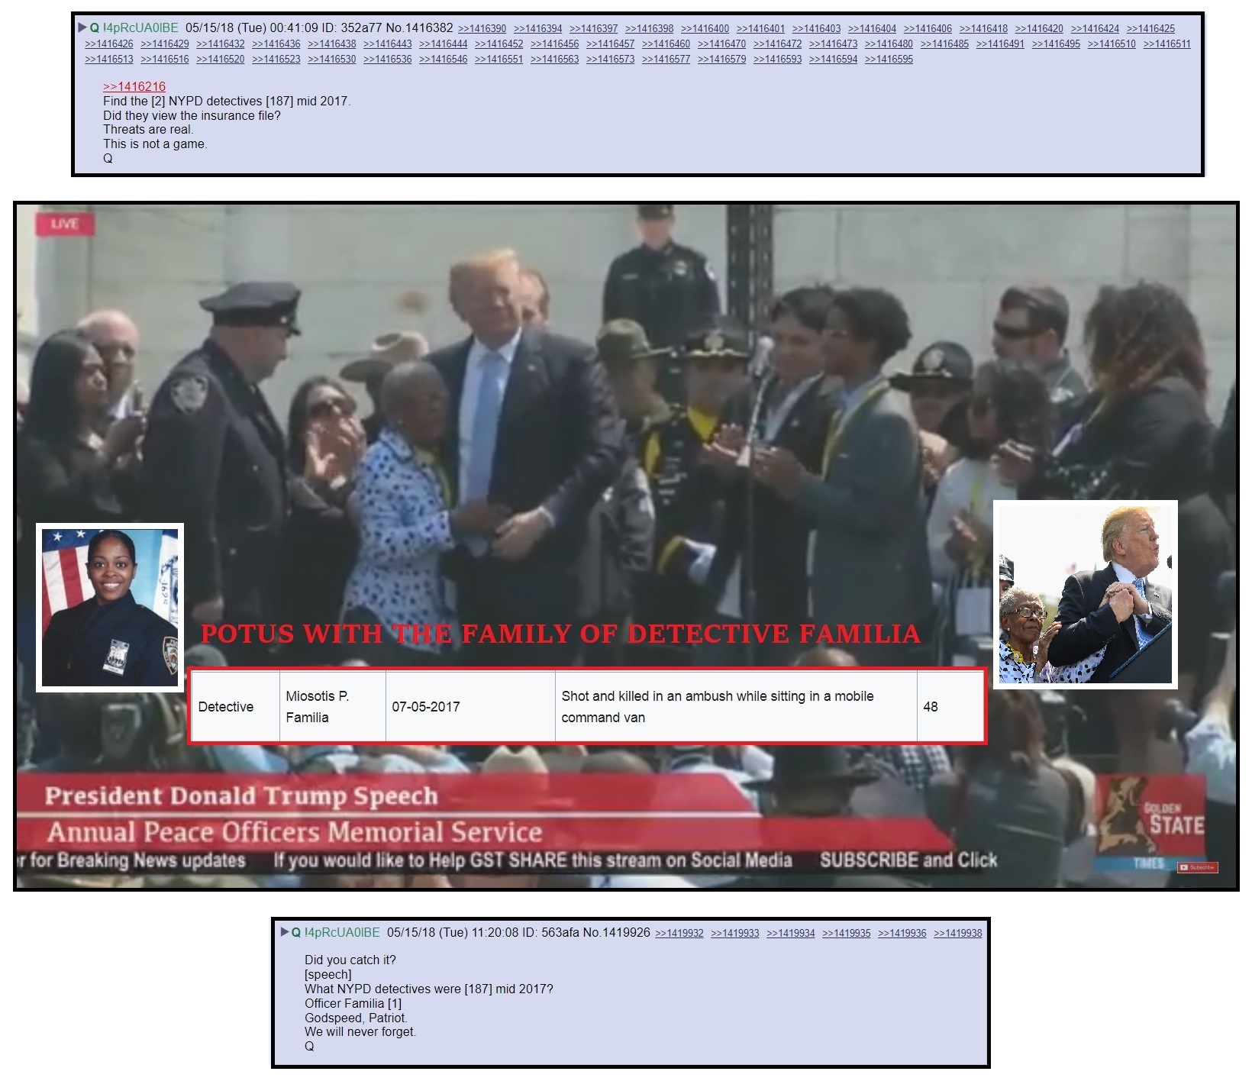
Task: Go to reply >>1416452
Action: (x=499, y=44)
